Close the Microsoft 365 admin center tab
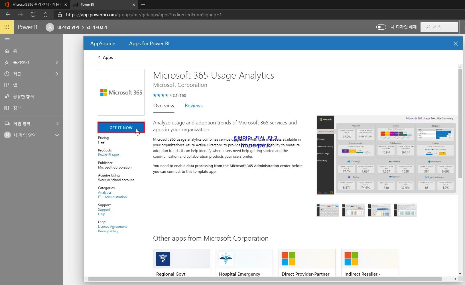Image resolution: width=465 pixels, height=285 pixels. [66, 5]
